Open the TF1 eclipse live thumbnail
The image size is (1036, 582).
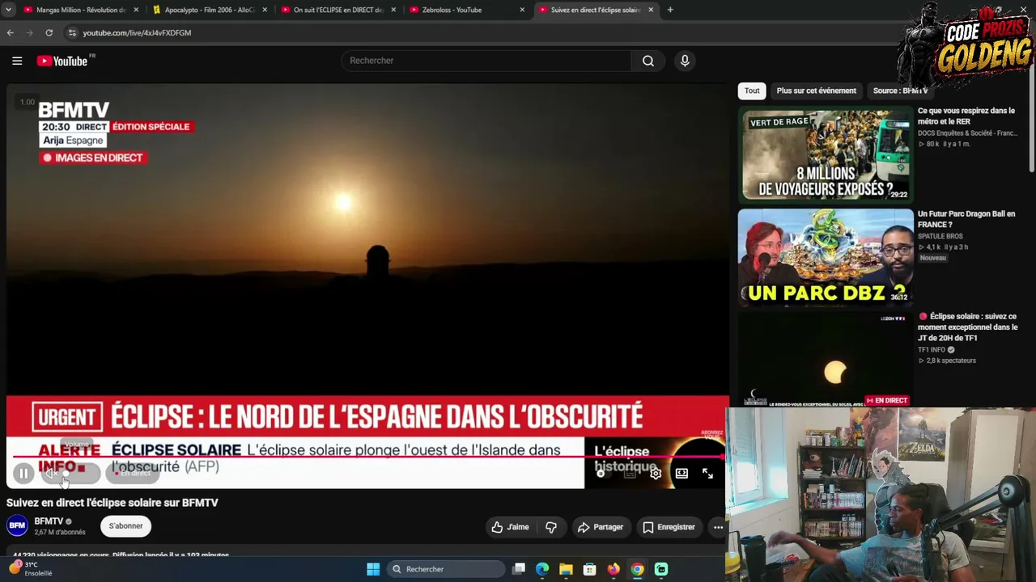click(825, 360)
